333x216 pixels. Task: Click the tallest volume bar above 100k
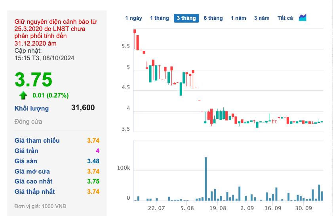[206, 179]
